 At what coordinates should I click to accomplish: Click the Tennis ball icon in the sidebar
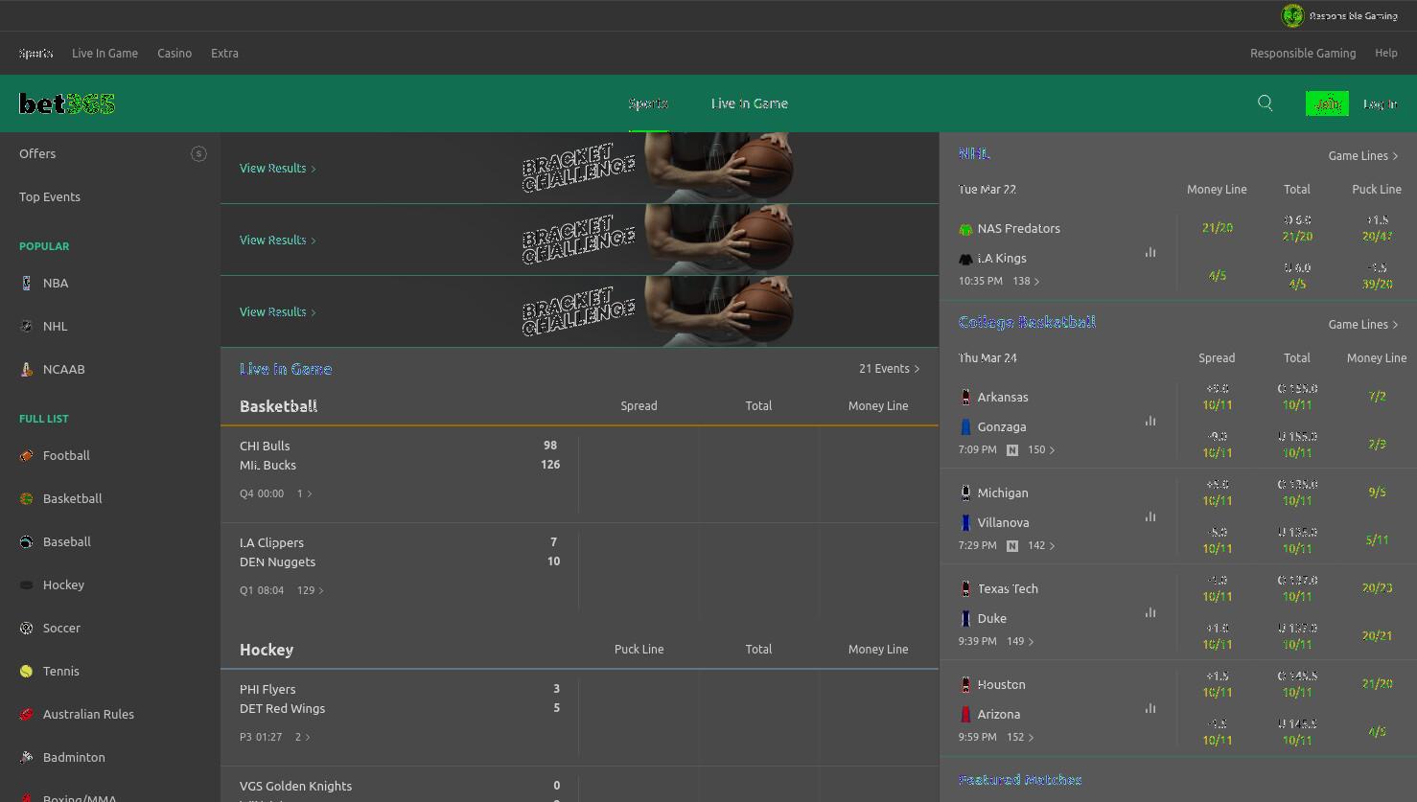(26, 671)
